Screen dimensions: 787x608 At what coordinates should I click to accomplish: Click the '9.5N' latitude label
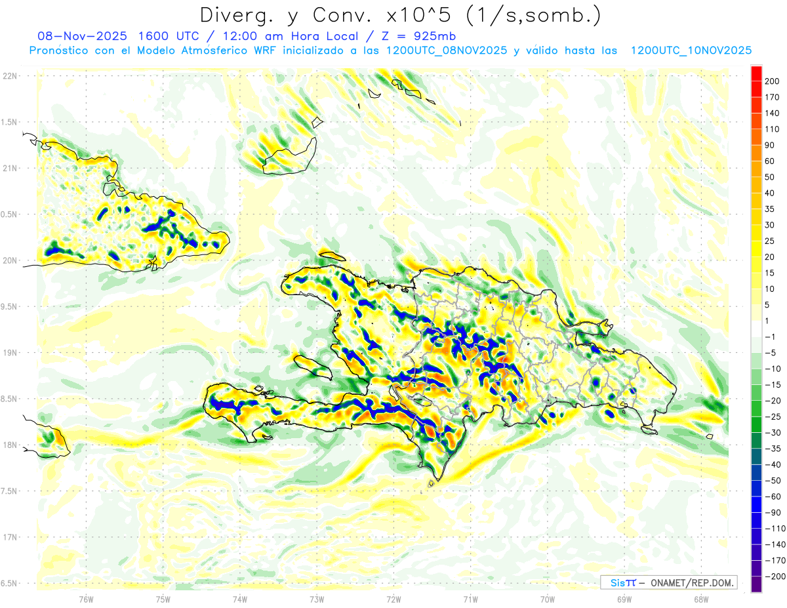tap(9, 306)
